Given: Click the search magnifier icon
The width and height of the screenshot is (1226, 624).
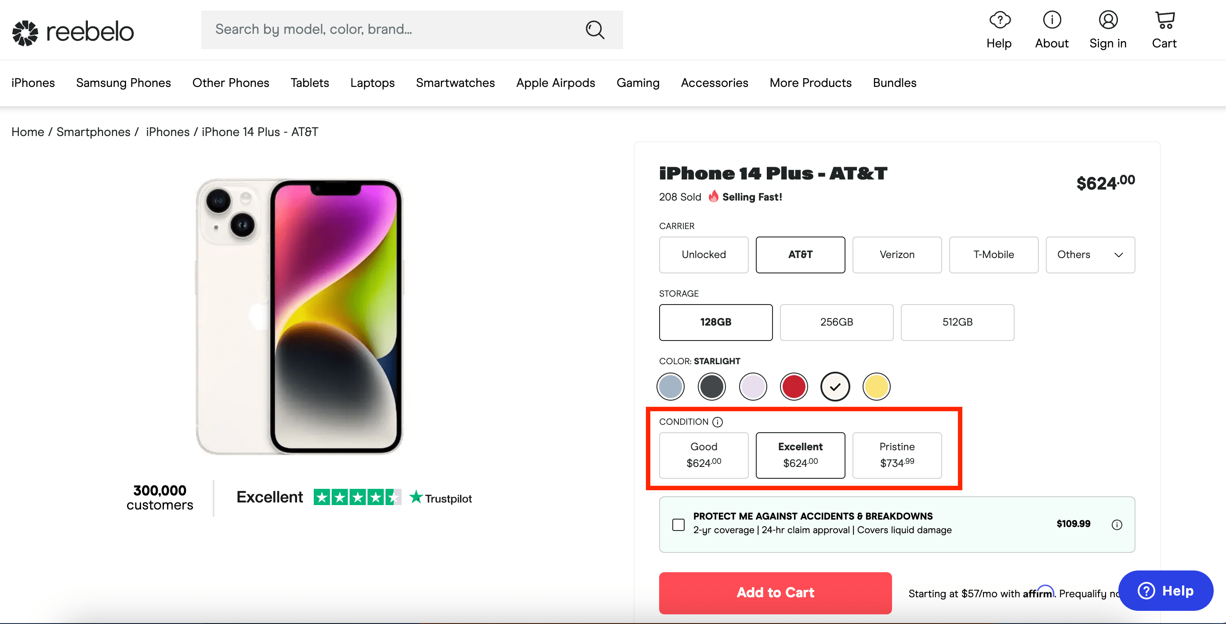Looking at the screenshot, I should click(595, 29).
